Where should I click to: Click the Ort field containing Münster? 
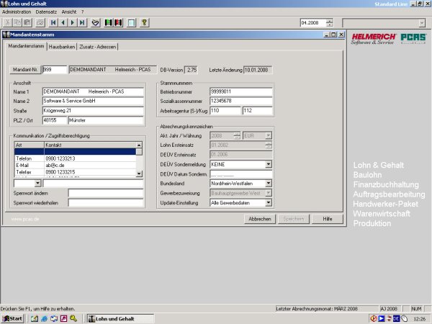point(106,120)
